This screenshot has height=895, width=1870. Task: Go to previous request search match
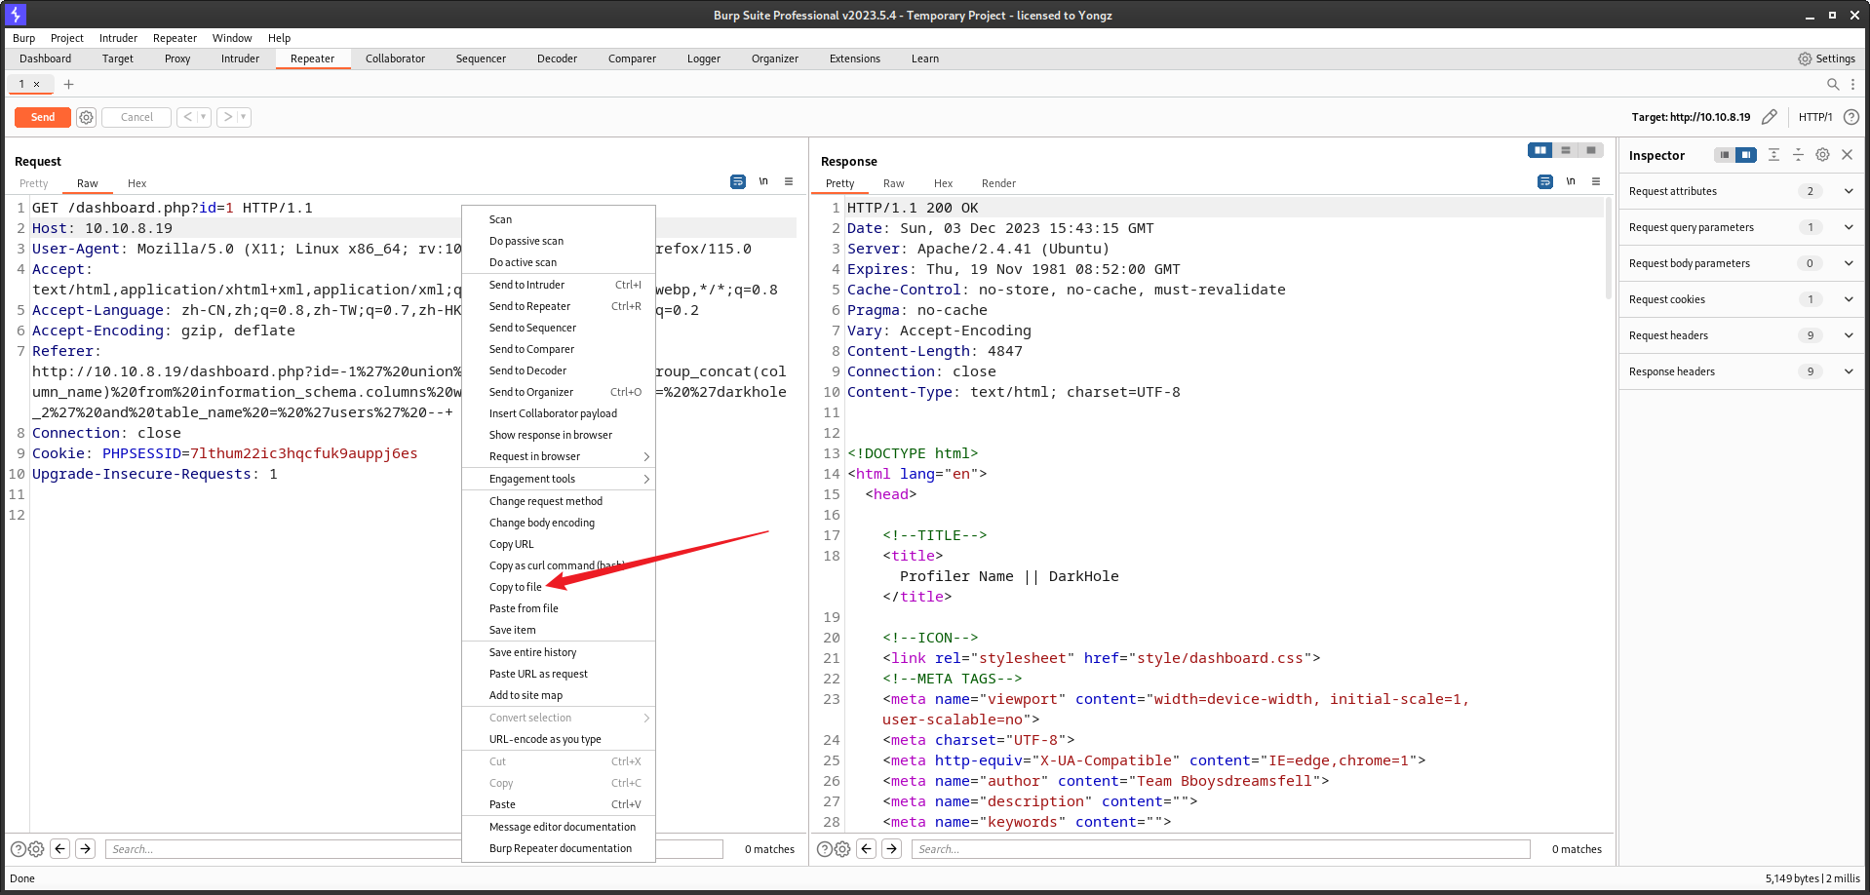[60, 849]
